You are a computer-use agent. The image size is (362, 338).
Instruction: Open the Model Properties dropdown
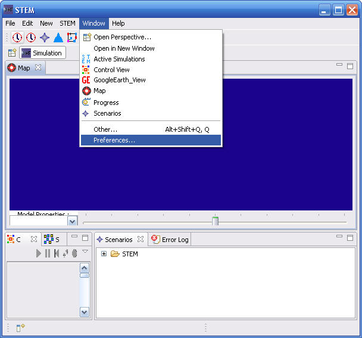pyautogui.click(x=73, y=221)
